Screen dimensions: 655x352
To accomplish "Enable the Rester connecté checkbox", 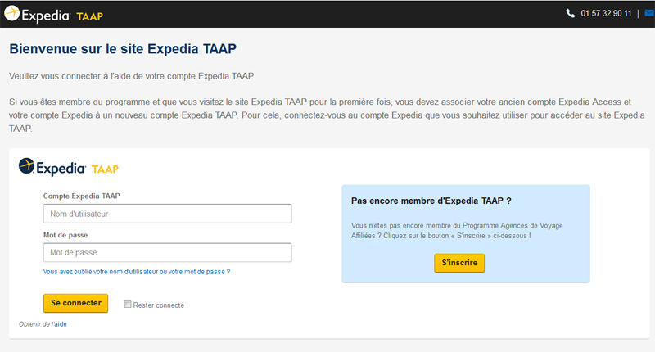I will pyautogui.click(x=128, y=305).
